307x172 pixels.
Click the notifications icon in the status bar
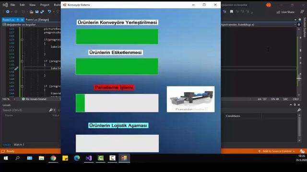point(302,151)
